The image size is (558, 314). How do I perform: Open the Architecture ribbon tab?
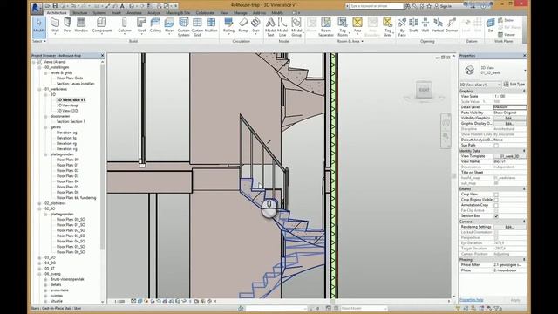[x=57, y=13]
